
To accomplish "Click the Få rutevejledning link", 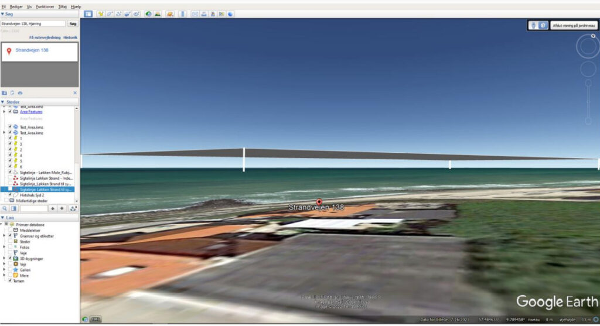I will pos(45,37).
